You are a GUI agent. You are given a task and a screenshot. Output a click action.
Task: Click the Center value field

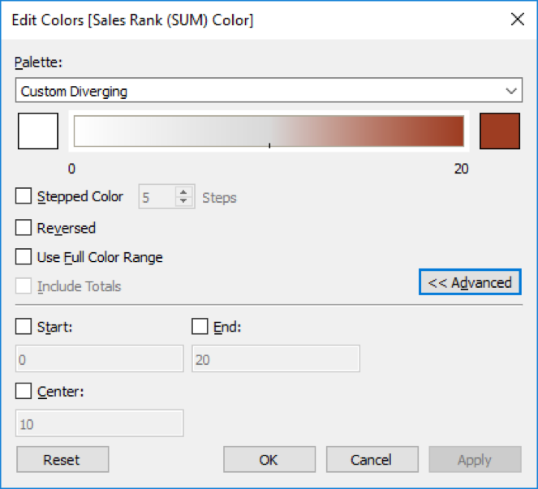(99, 424)
